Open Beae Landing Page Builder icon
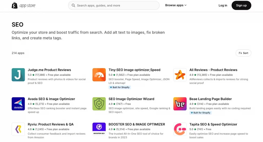Viewport: 263px width, 142px height. pyautogui.click(x=180, y=104)
